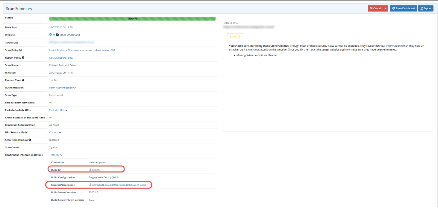438x210 pixels.
Task: Click the Elapsed Time help icon
Action: tap(23, 80)
